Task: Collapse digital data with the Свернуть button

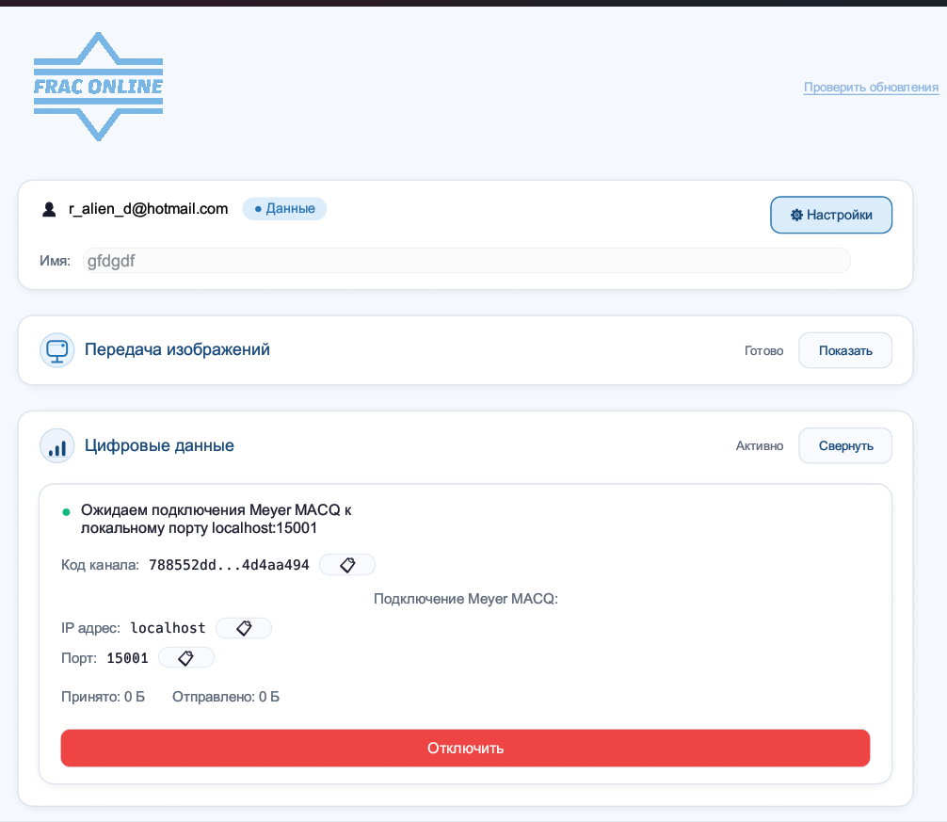Action: [845, 446]
